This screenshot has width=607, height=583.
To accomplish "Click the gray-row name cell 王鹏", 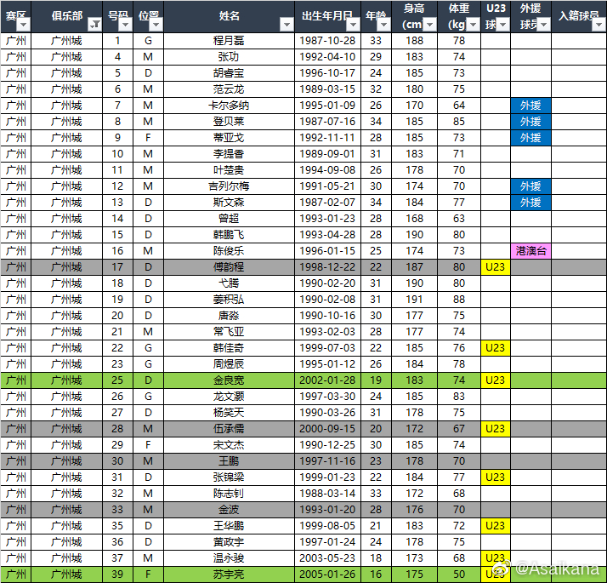I will pyautogui.click(x=229, y=461).
